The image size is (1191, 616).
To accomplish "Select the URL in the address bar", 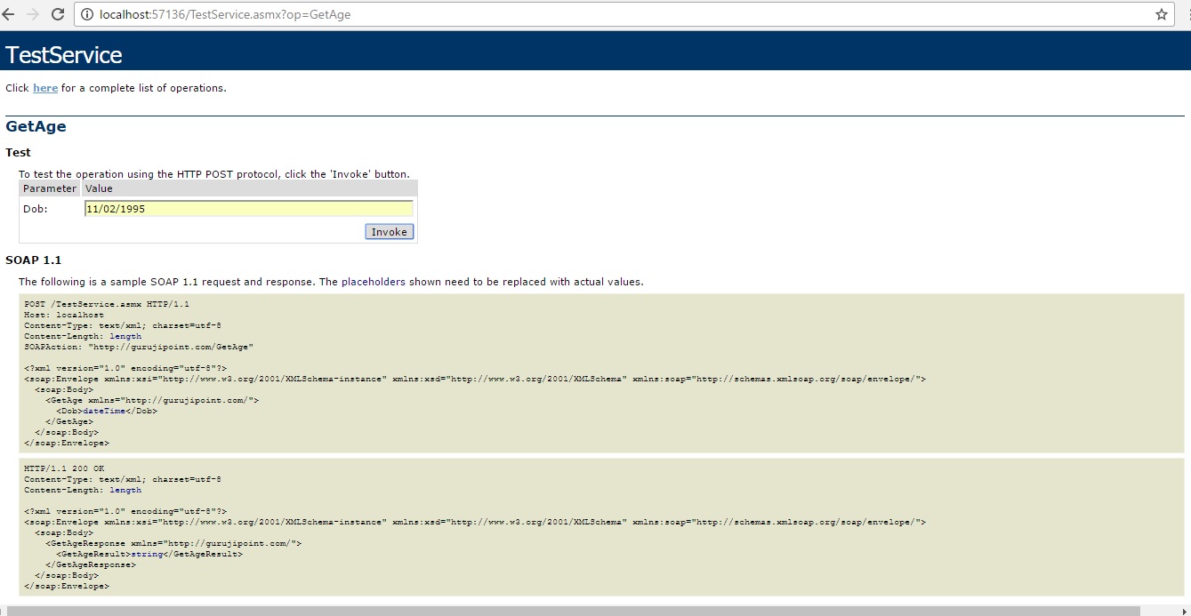I will coord(222,14).
